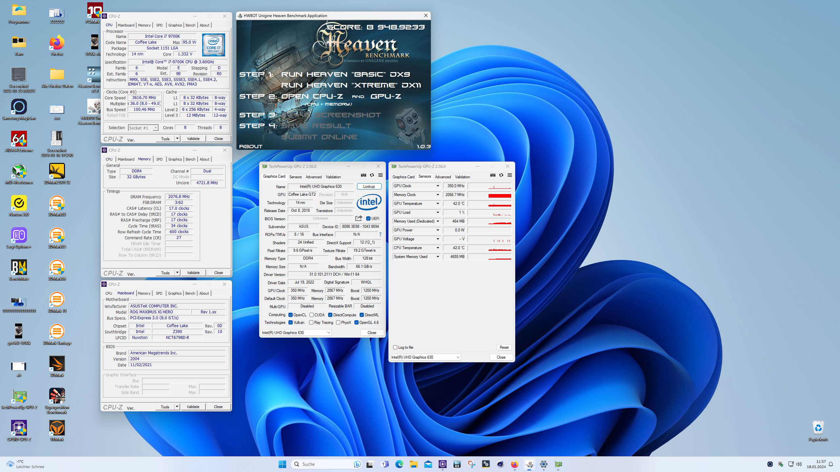840x472 pixels.
Task: Click the Lookup button in GPU-Z
Action: click(x=369, y=187)
